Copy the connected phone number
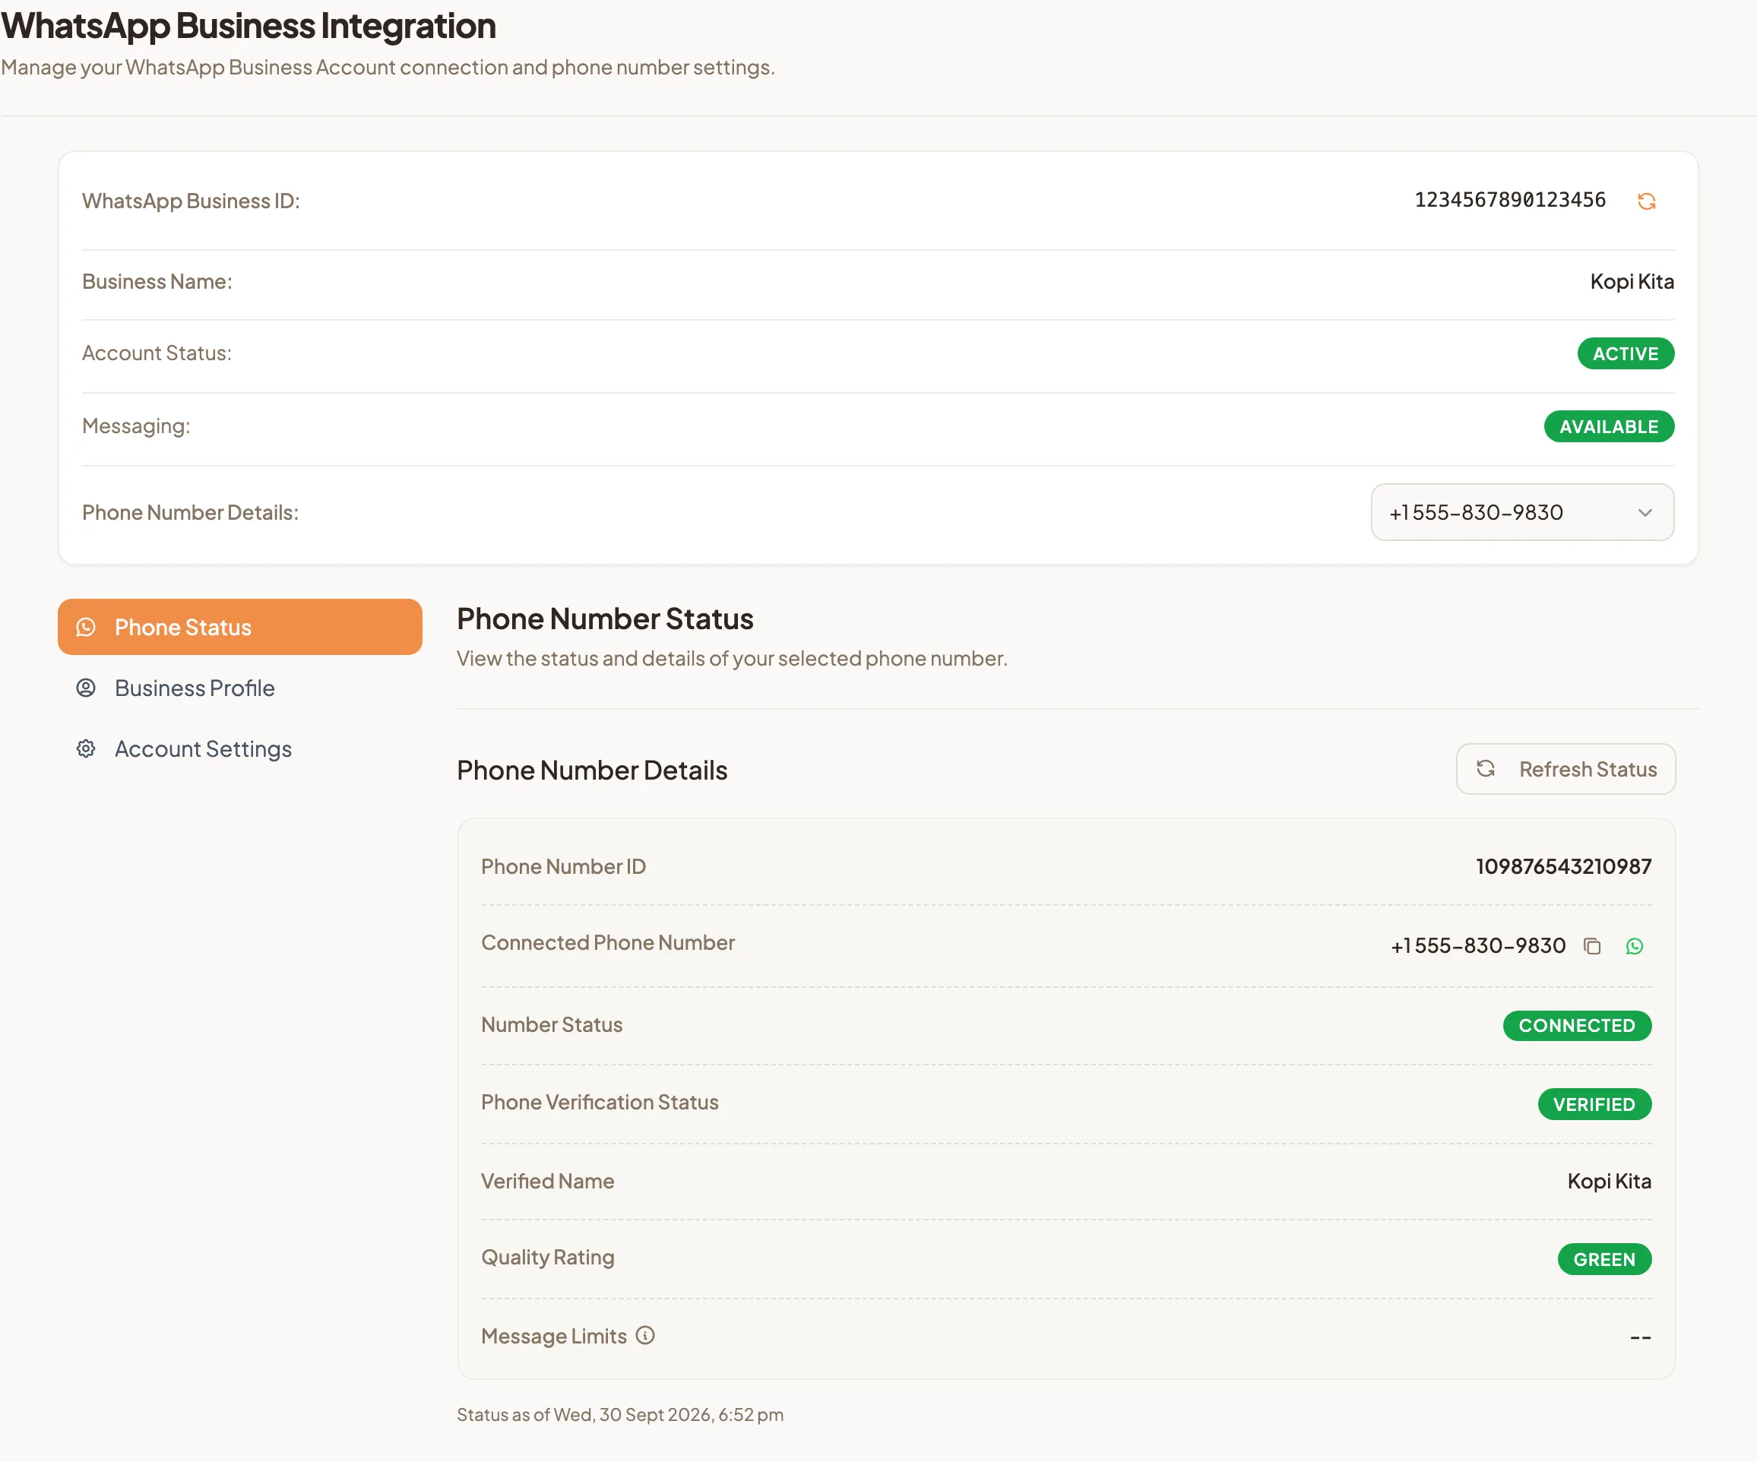This screenshot has height=1462, width=1757. pyautogui.click(x=1591, y=946)
